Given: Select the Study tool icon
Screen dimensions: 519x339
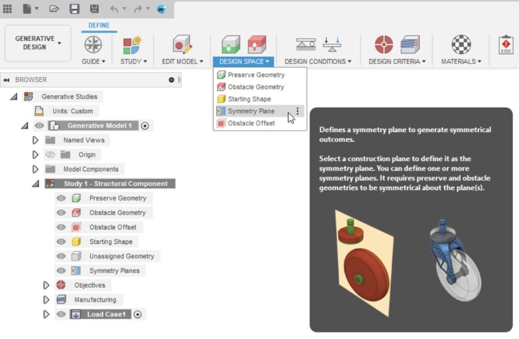Looking at the screenshot, I should pos(131,45).
